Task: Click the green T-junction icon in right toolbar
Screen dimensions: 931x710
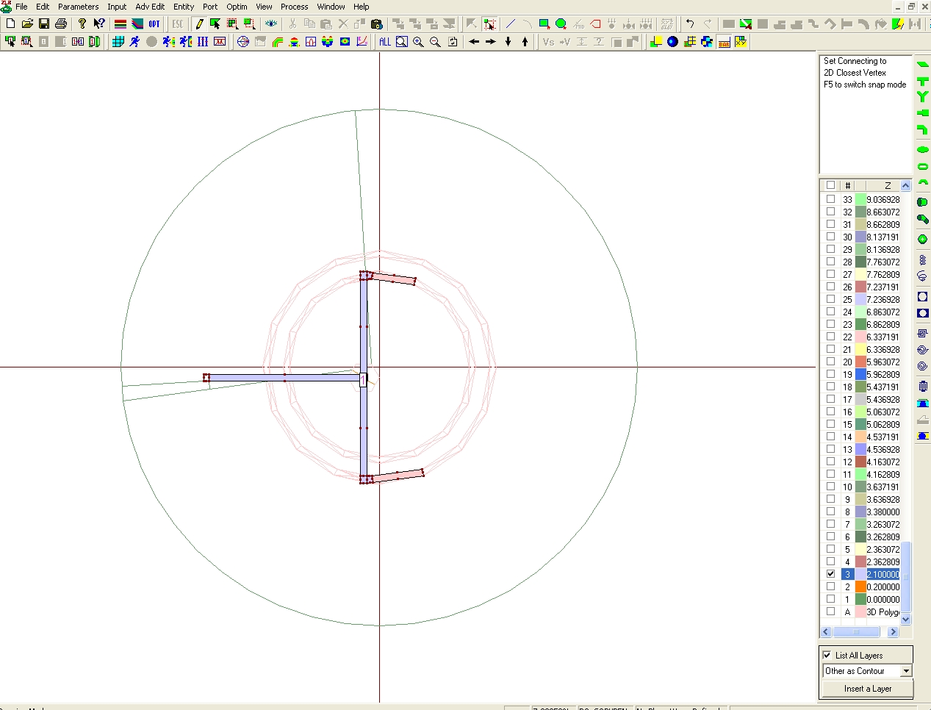Action: 923,81
